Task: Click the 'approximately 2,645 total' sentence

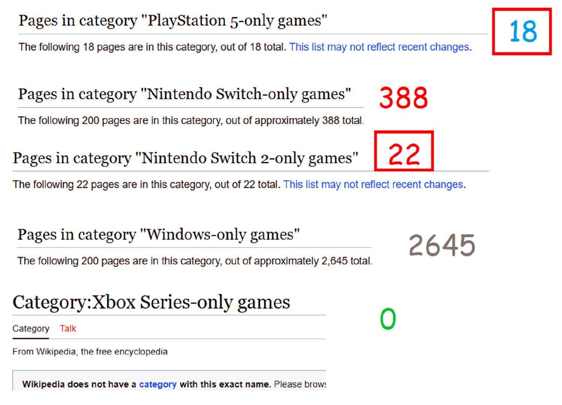Action: click(x=194, y=261)
